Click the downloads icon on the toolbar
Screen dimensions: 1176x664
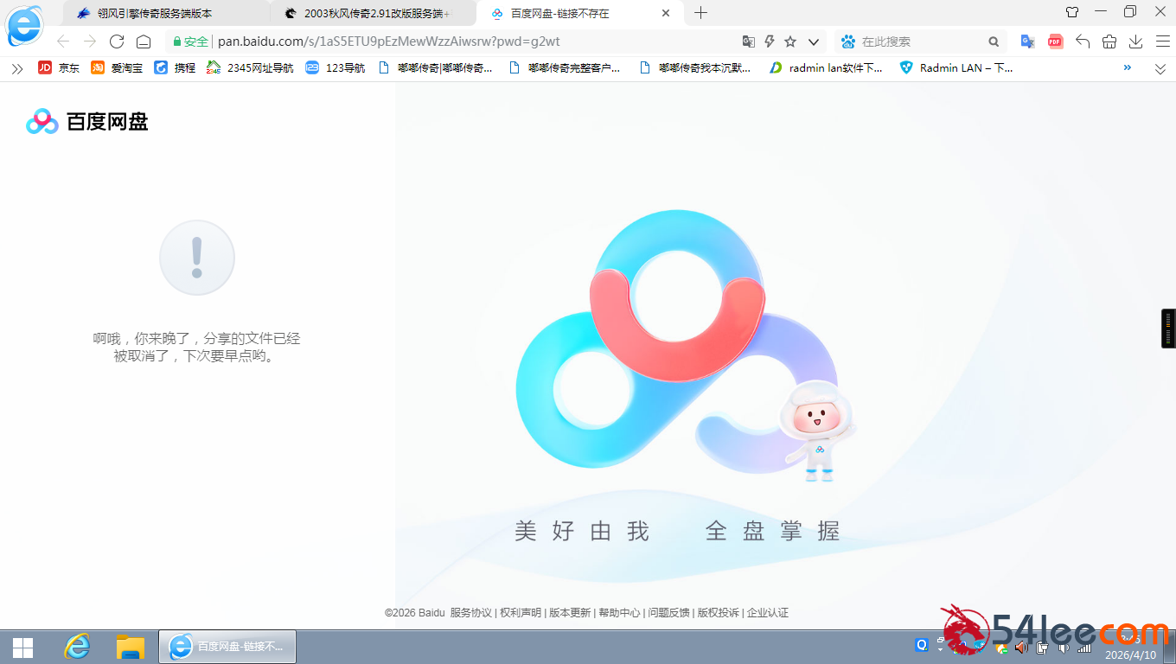pyautogui.click(x=1135, y=41)
